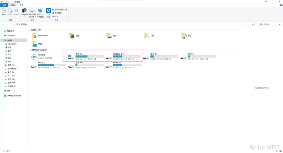
Task: Click the refresh icon beside address bar
Action: (x=255, y=24)
